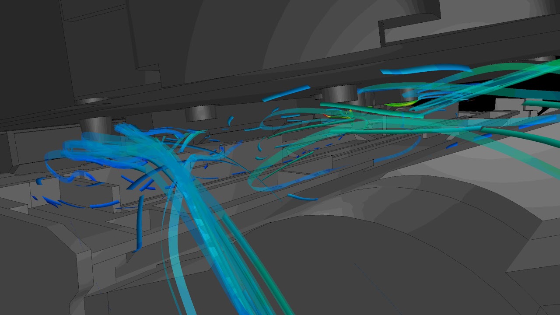The image size is (560, 315).
Task: Pick the yellow-green streamline segment
Action: tap(402, 104)
